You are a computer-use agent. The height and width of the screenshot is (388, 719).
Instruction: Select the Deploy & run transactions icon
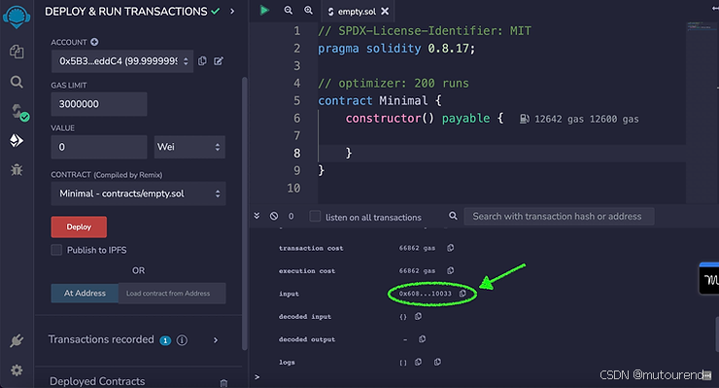[17, 140]
